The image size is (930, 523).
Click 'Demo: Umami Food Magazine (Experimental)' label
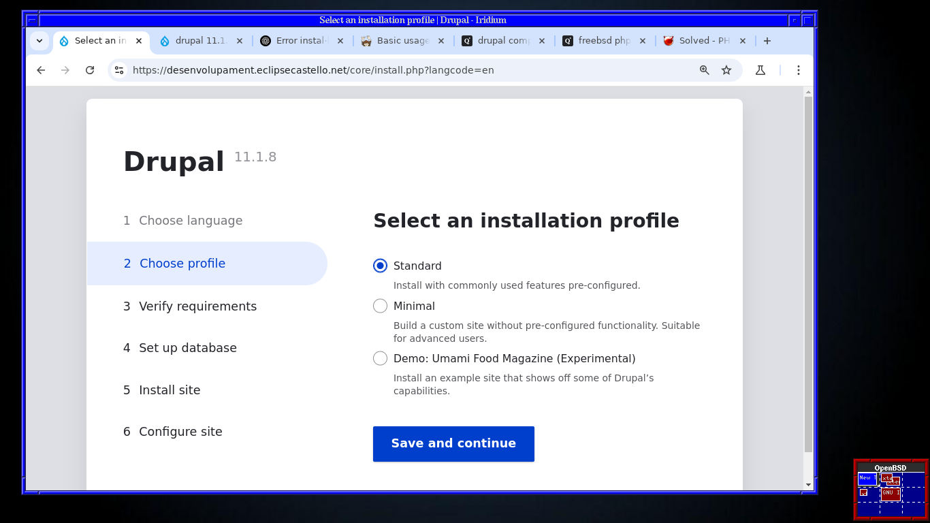[x=515, y=358]
